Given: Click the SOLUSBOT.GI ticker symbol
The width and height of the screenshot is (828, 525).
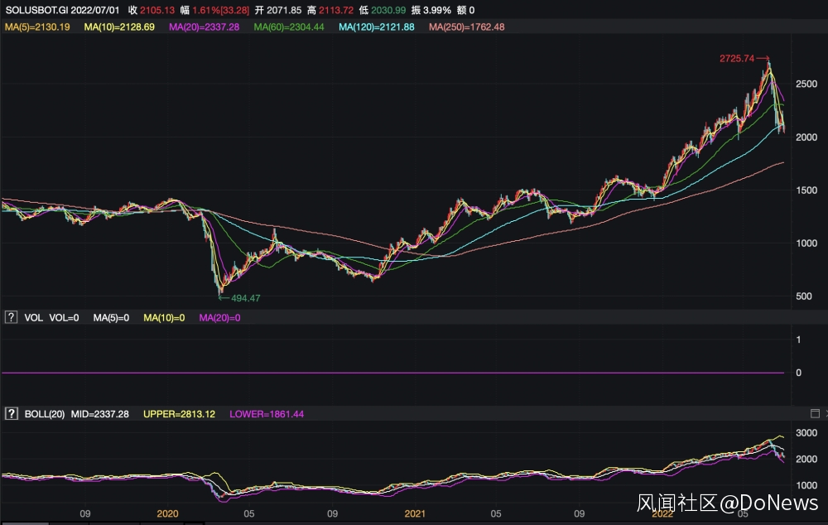Looking at the screenshot, I should (x=36, y=10).
